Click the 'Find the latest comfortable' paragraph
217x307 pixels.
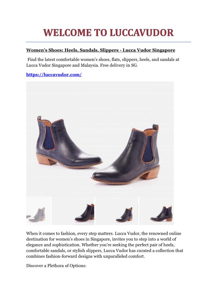click(x=103, y=62)
